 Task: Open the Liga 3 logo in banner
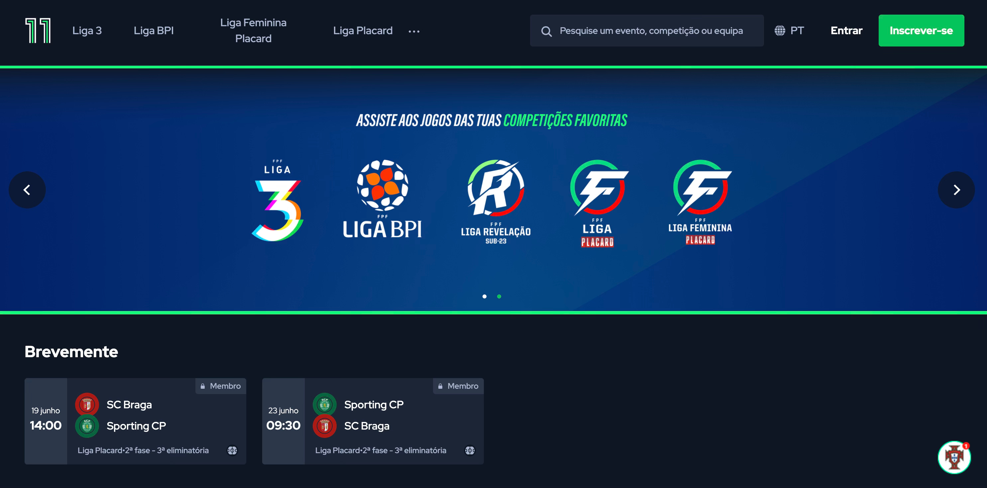[277, 200]
